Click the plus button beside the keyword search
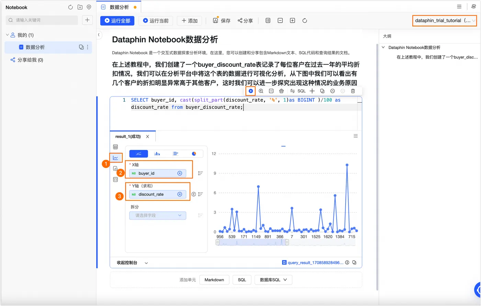The image size is (481, 306). pos(87,20)
